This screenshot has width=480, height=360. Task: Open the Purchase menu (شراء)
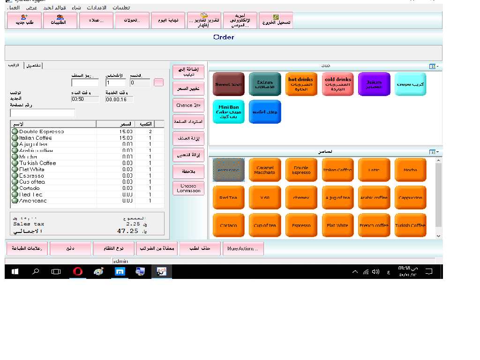point(76,7)
